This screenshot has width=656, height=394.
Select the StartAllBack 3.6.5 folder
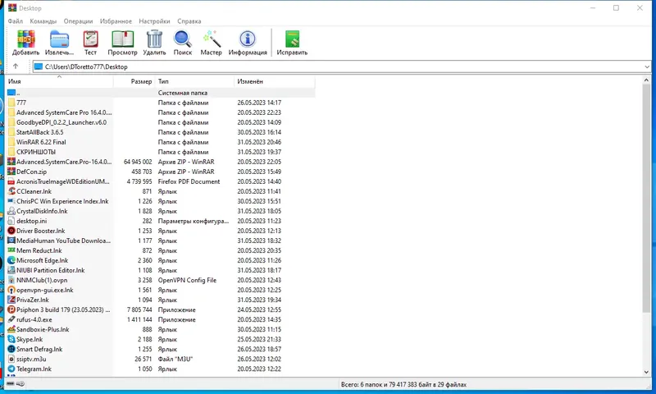(x=161, y=132)
